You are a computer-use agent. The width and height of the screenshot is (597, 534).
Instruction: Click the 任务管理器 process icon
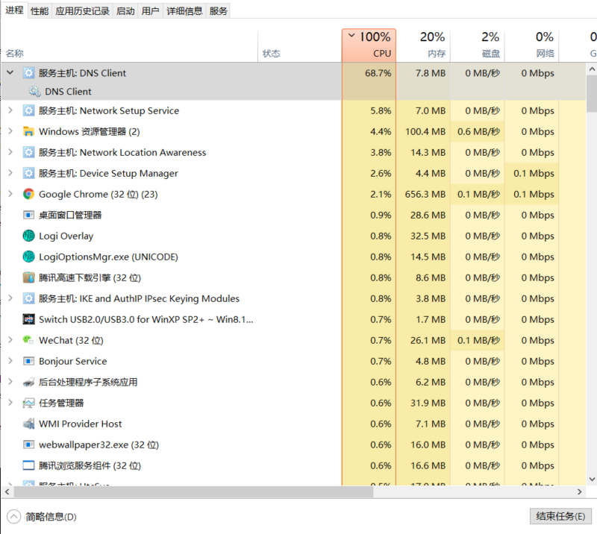pos(28,403)
